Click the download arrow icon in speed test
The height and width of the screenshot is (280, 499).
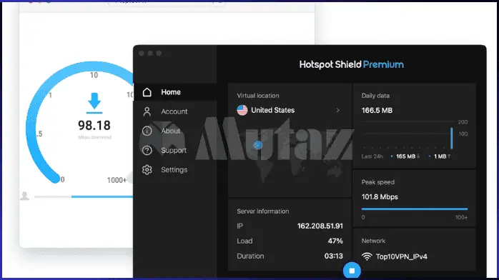pos(94,103)
